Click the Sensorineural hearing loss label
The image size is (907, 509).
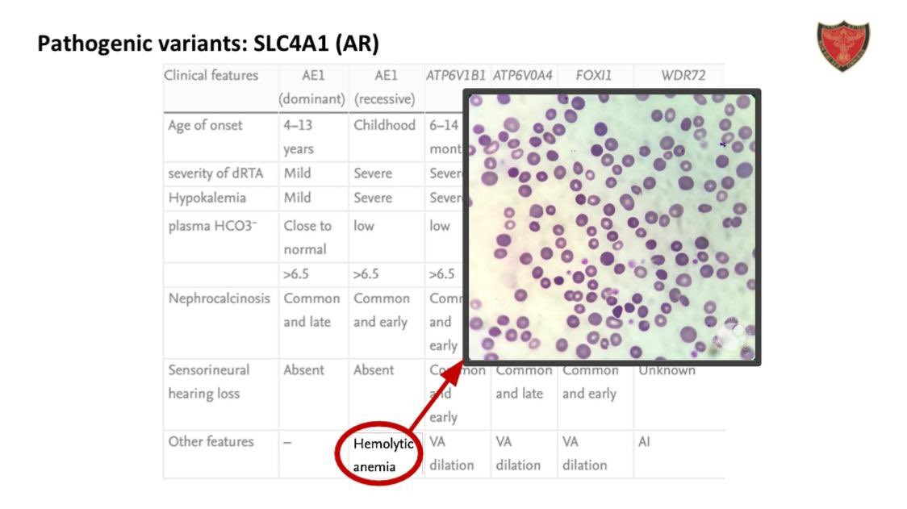(x=209, y=382)
